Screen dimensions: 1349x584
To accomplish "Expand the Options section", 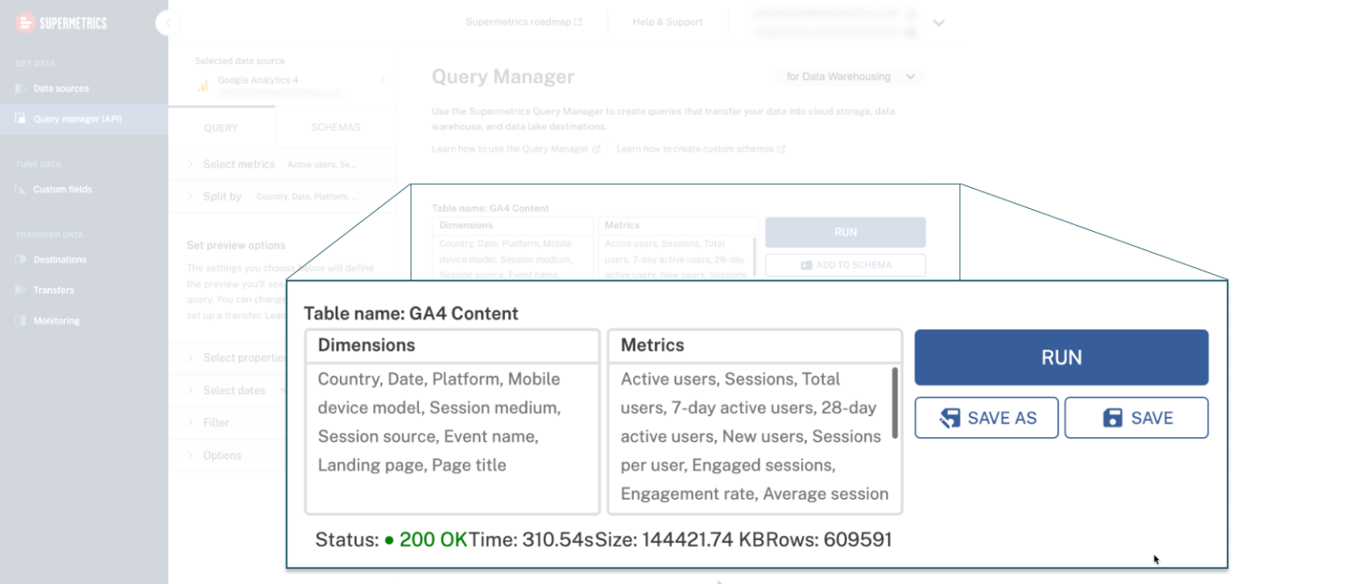I will (x=225, y=455).
